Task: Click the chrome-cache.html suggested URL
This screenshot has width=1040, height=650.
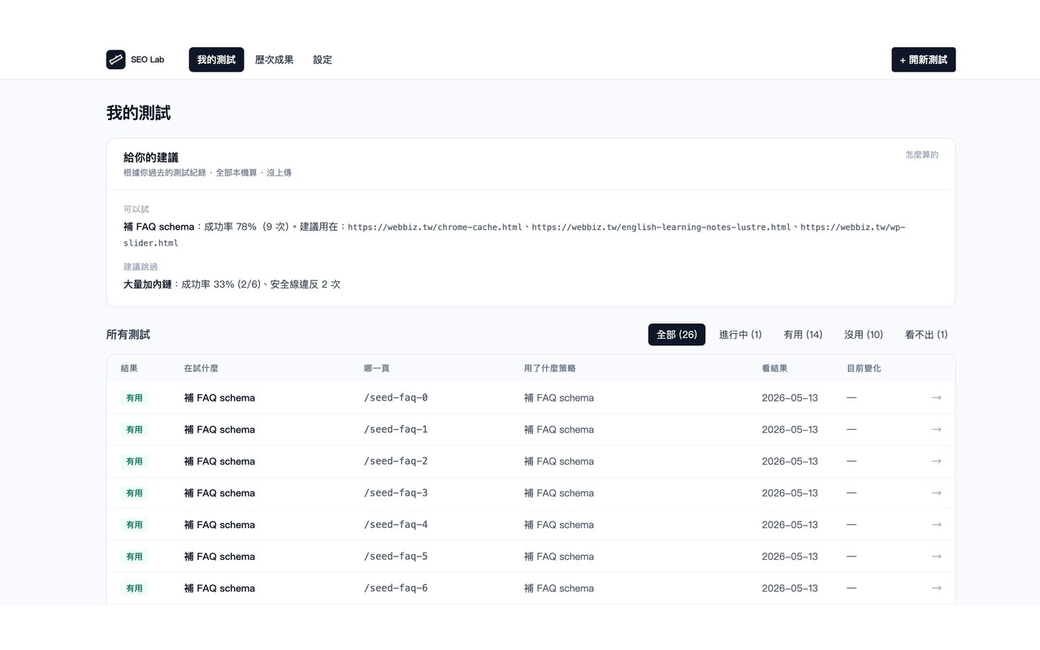Action: [x=435, y=227]
